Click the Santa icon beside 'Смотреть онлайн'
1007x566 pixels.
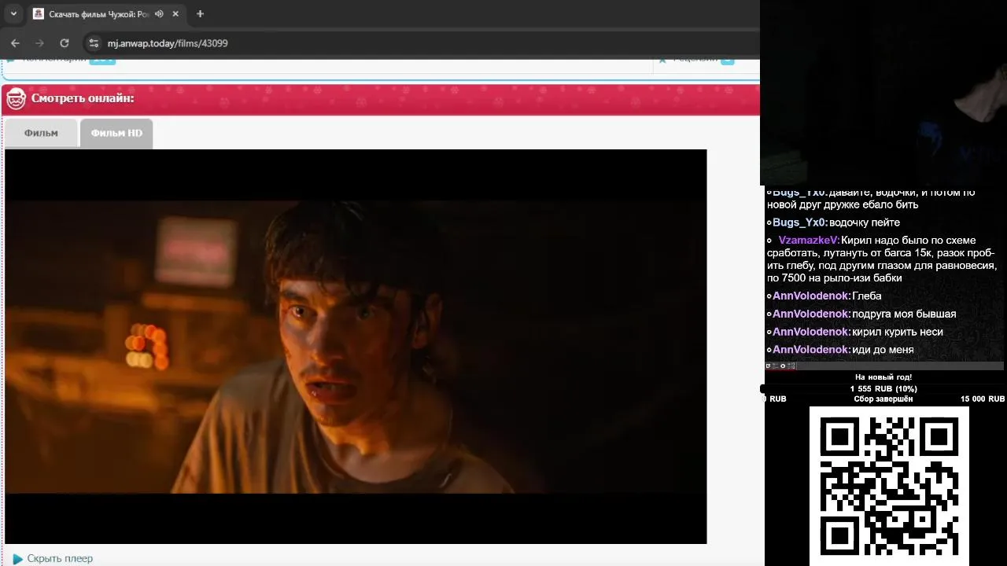16,99
